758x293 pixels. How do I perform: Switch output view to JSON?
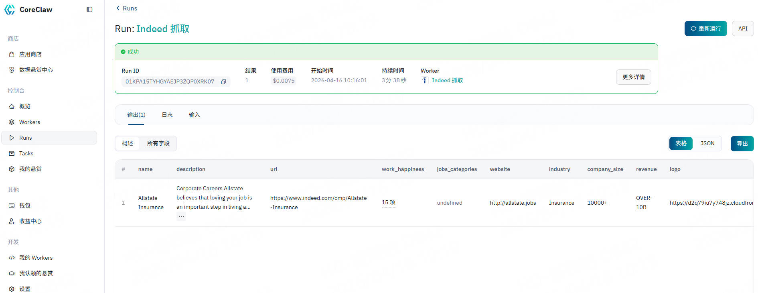[x=707, y=143]
